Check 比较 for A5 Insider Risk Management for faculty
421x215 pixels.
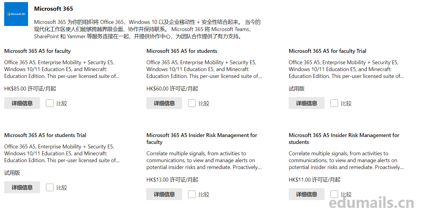[x=192, y=194]
